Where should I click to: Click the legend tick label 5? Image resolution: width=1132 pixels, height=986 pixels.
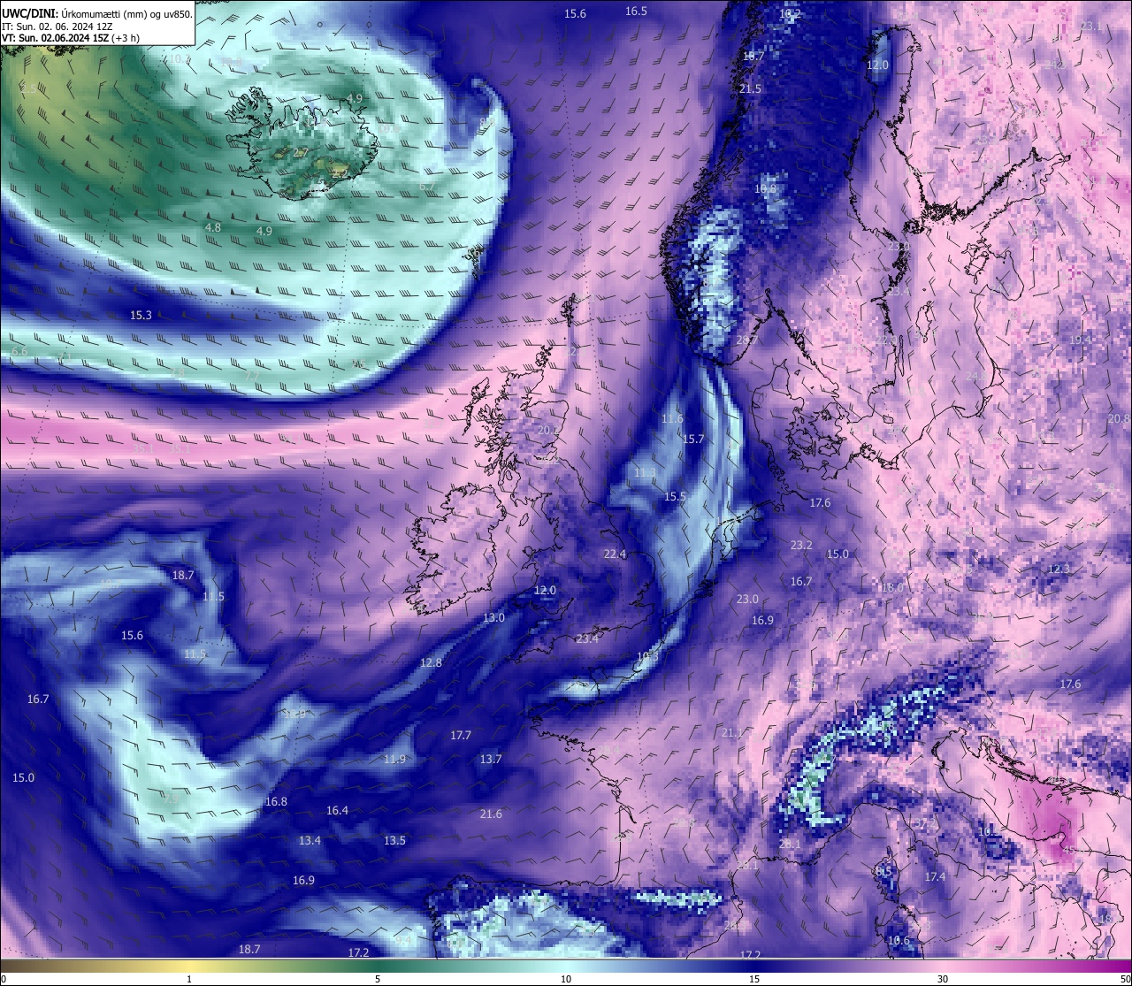click(x=378, y=979)
